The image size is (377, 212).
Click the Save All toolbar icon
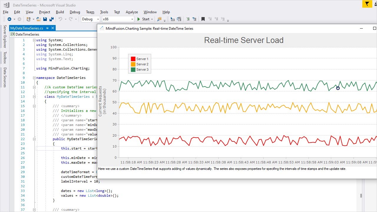click(x=52, y=19)
